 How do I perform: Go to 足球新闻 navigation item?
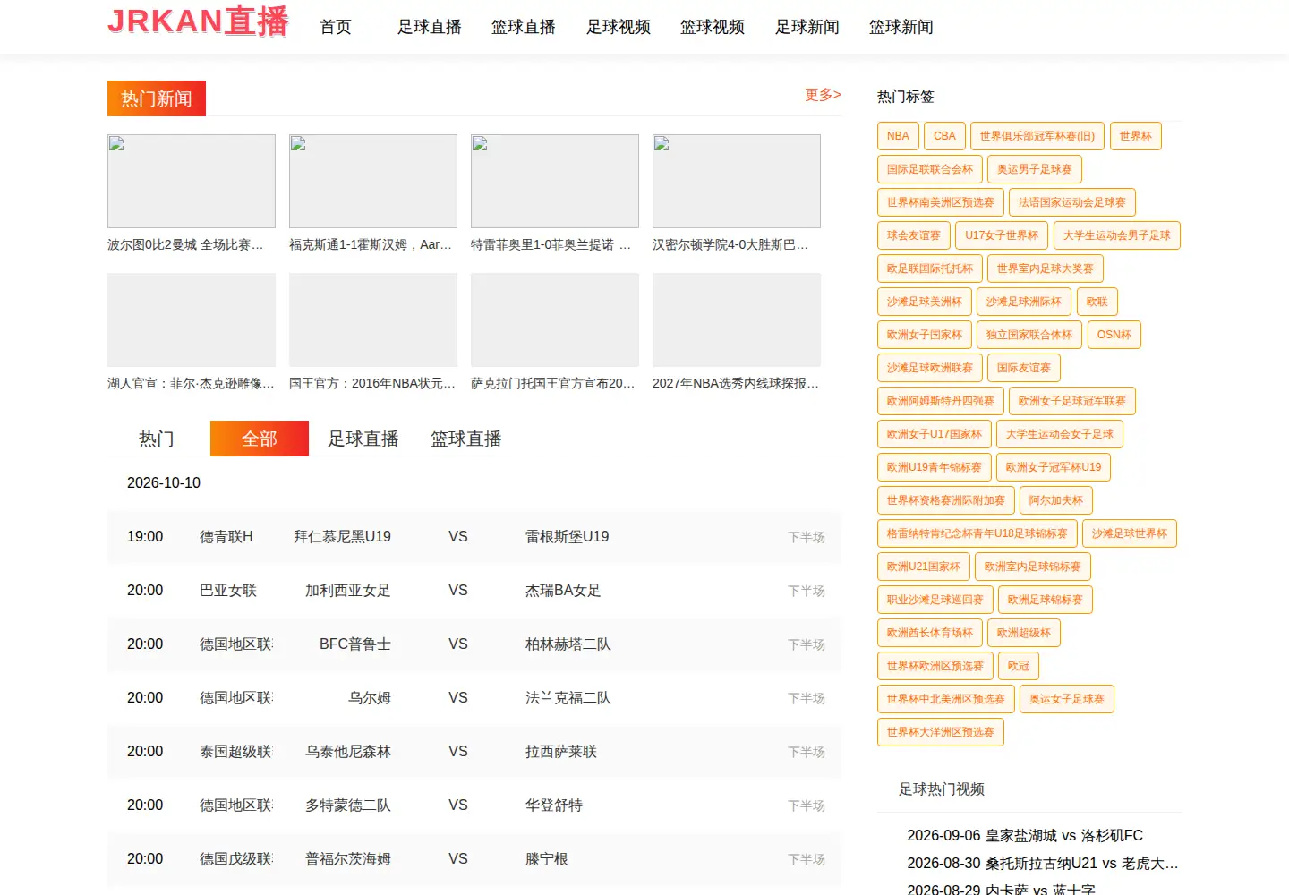pyautogui.click(x=807, y=27)
